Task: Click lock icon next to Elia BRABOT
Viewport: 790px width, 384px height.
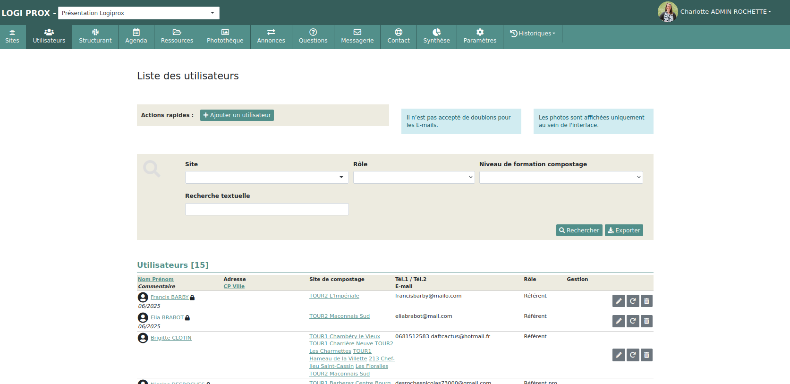Action: point(187,318)
